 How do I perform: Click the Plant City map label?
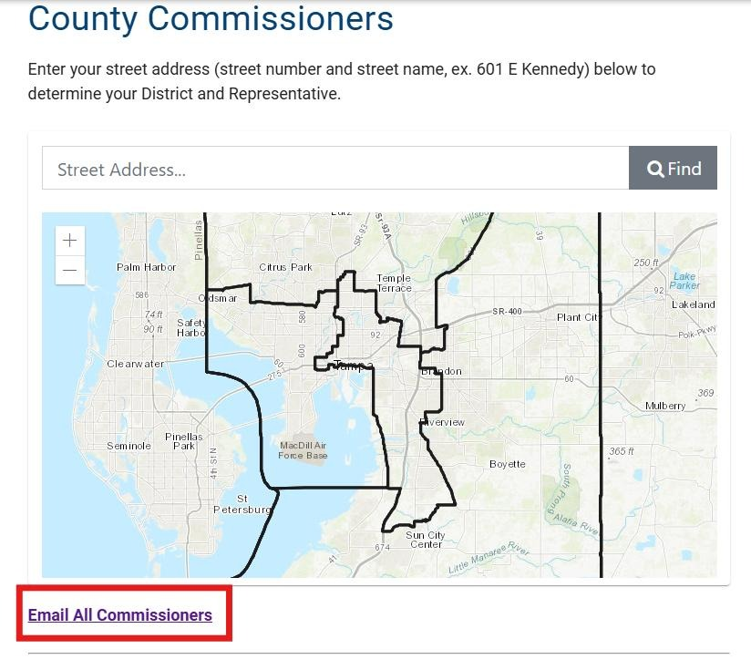(578, 317)
